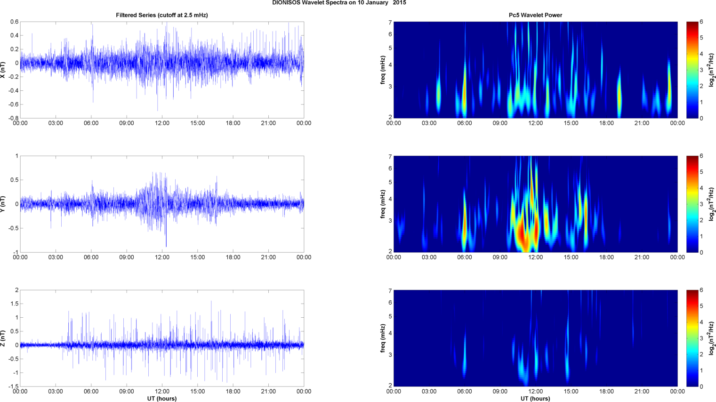Click 'freq (mHz)' label of X wavelet spectrogram
716x402 pixels.
click(383, 70)
